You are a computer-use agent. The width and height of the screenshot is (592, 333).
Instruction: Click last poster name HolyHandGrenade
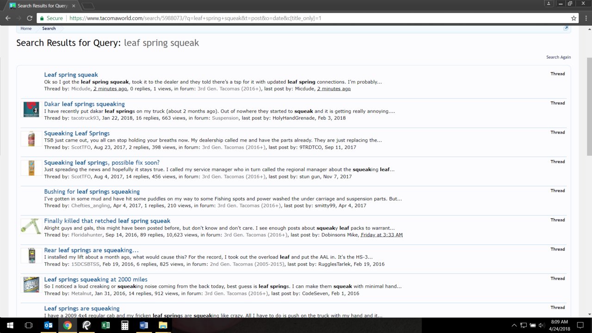293,118
